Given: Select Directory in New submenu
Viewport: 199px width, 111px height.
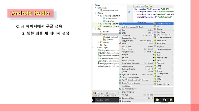Looking at the screenshot, I should click(x=164, y=29).
